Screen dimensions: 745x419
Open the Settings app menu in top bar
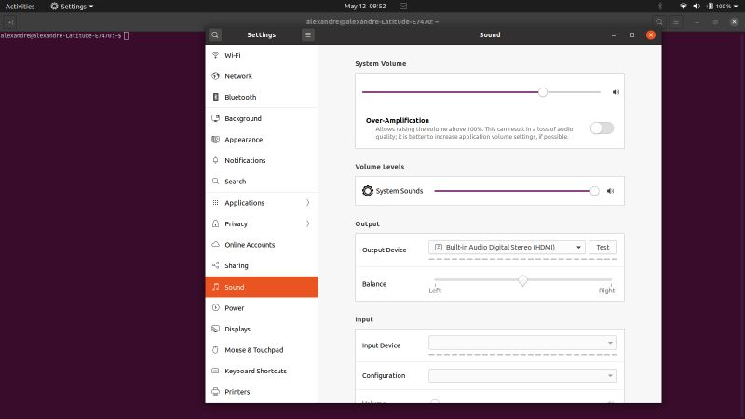point(73,7)
